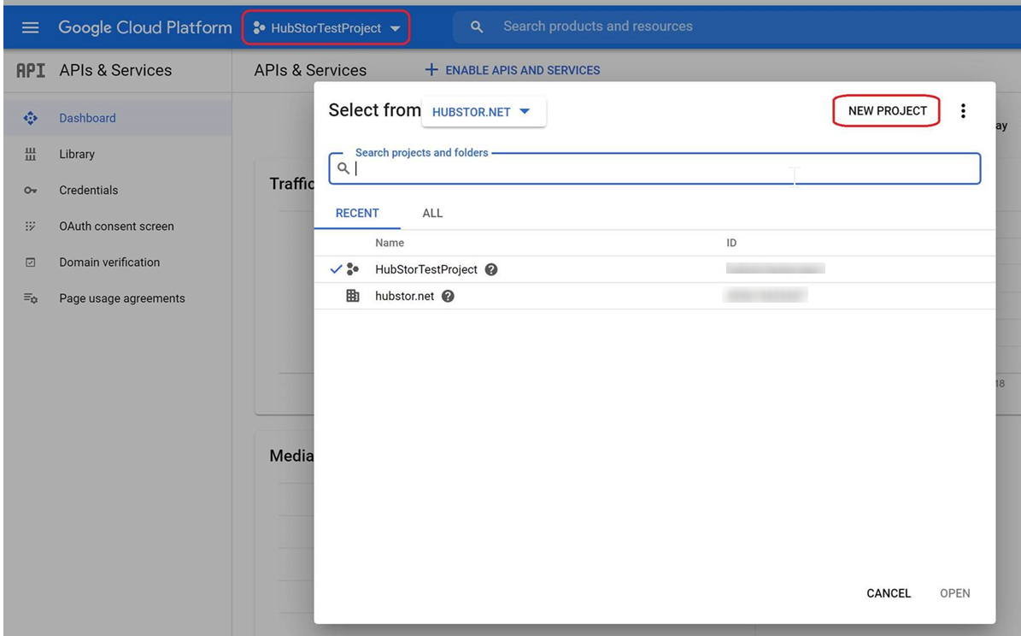Click the APIs & Services sidebar heading
The image size is (1021, 636).
(x=115, y=70)
